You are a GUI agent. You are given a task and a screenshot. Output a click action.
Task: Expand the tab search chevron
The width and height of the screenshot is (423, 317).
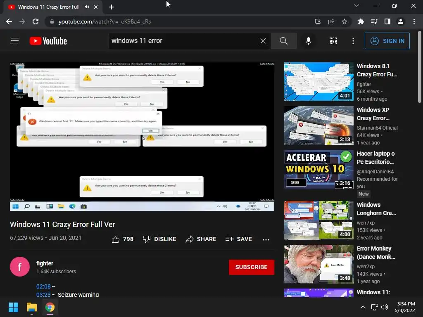356,6
